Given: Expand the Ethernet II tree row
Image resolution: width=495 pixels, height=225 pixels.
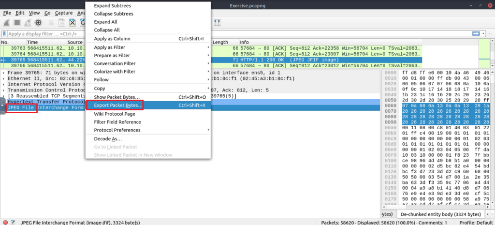Looking at the screenshot, I should coord(4,78).
